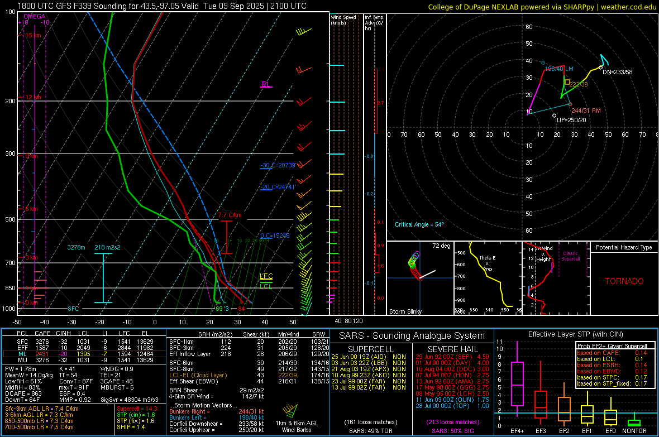Screen dimensions: 659x437
Task: Click the CAPE column header
Action: tap(42, 333)
